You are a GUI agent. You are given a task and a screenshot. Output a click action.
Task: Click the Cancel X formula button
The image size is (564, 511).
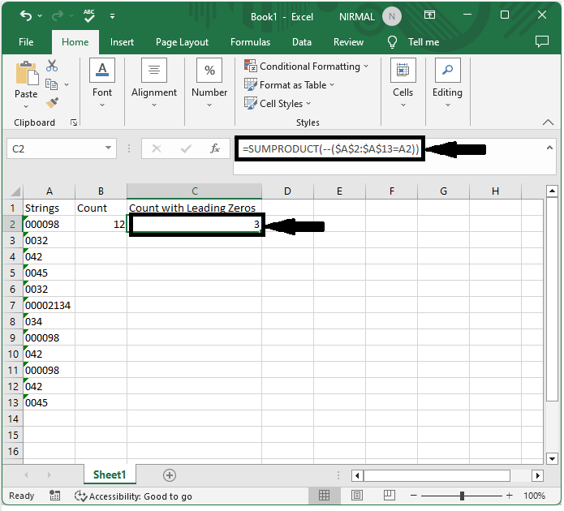point(156,148)
